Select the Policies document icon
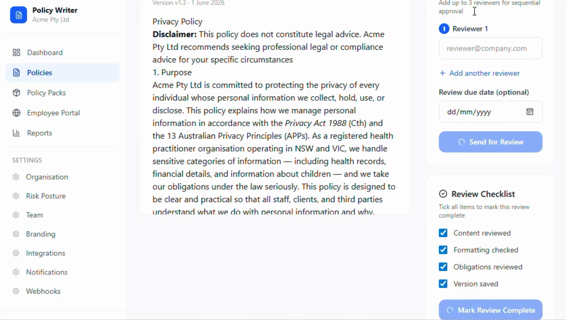 pyautogui.click(x=16, y=72)
